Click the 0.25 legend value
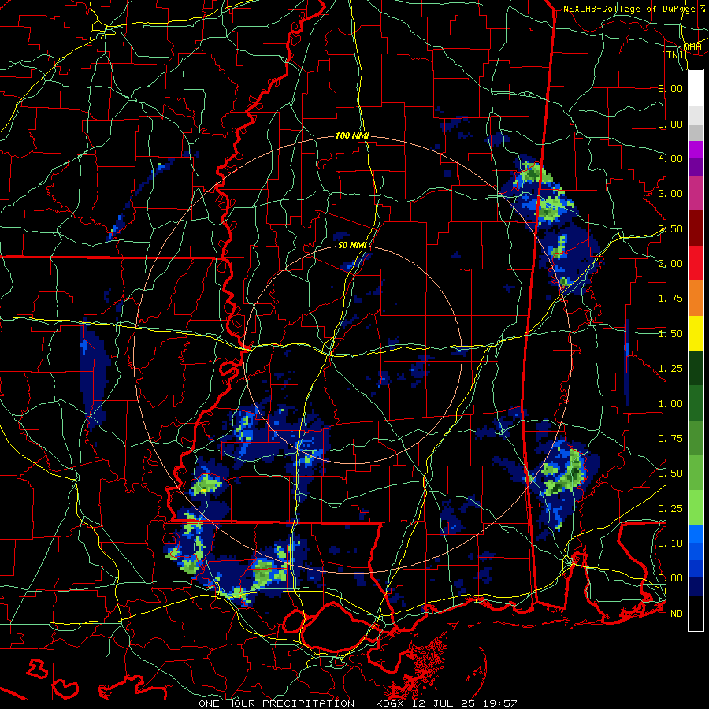The width and height of the screenshot is (709, 709). tap(670, 509)
